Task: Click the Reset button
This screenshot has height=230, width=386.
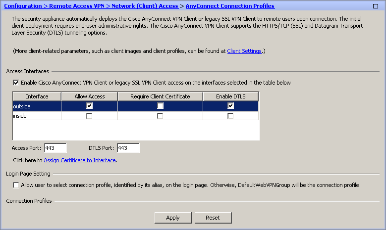Action: coord(213,218)
